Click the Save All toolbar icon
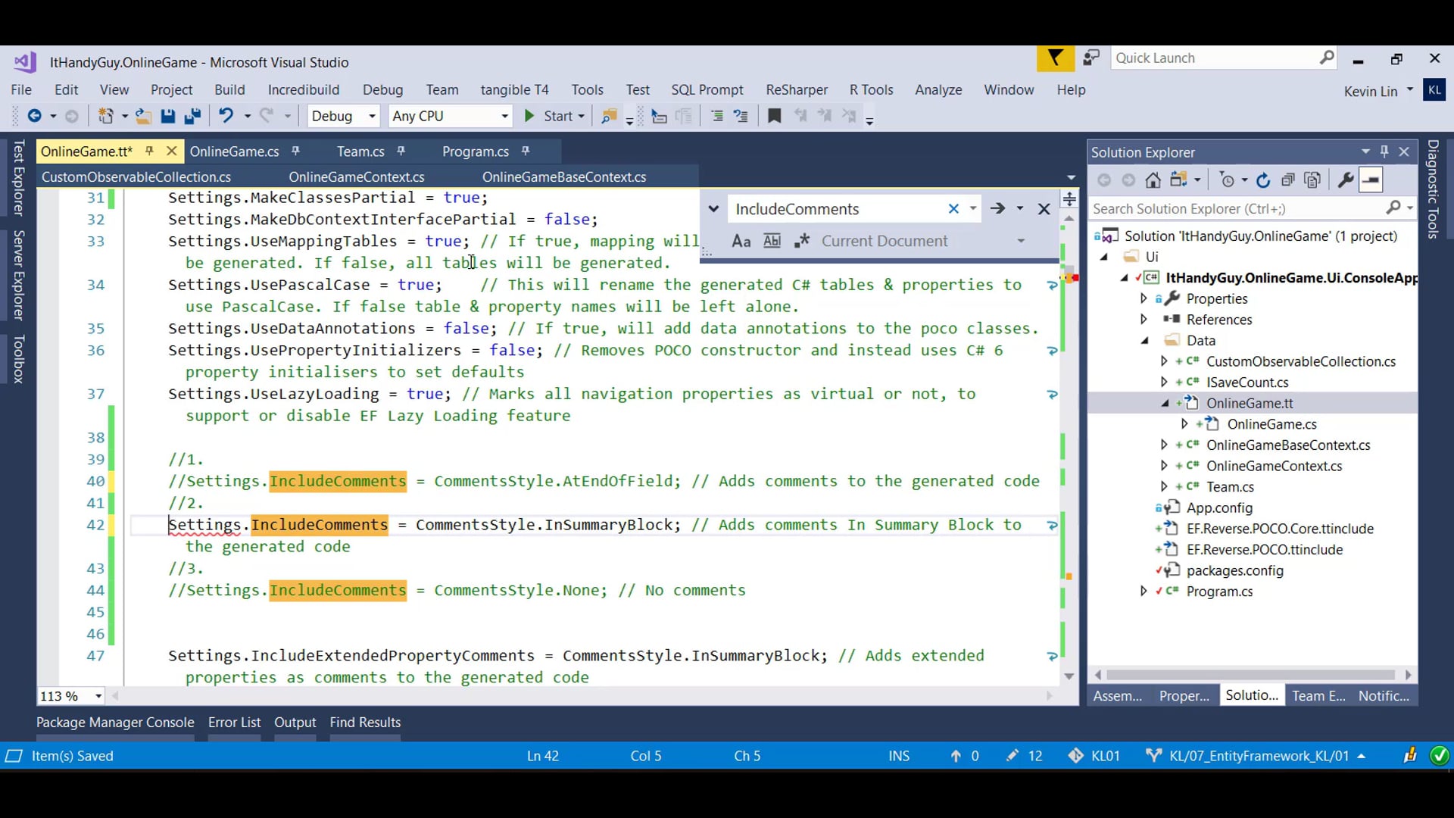This screenshot has width=1454, height=818. 192,116
